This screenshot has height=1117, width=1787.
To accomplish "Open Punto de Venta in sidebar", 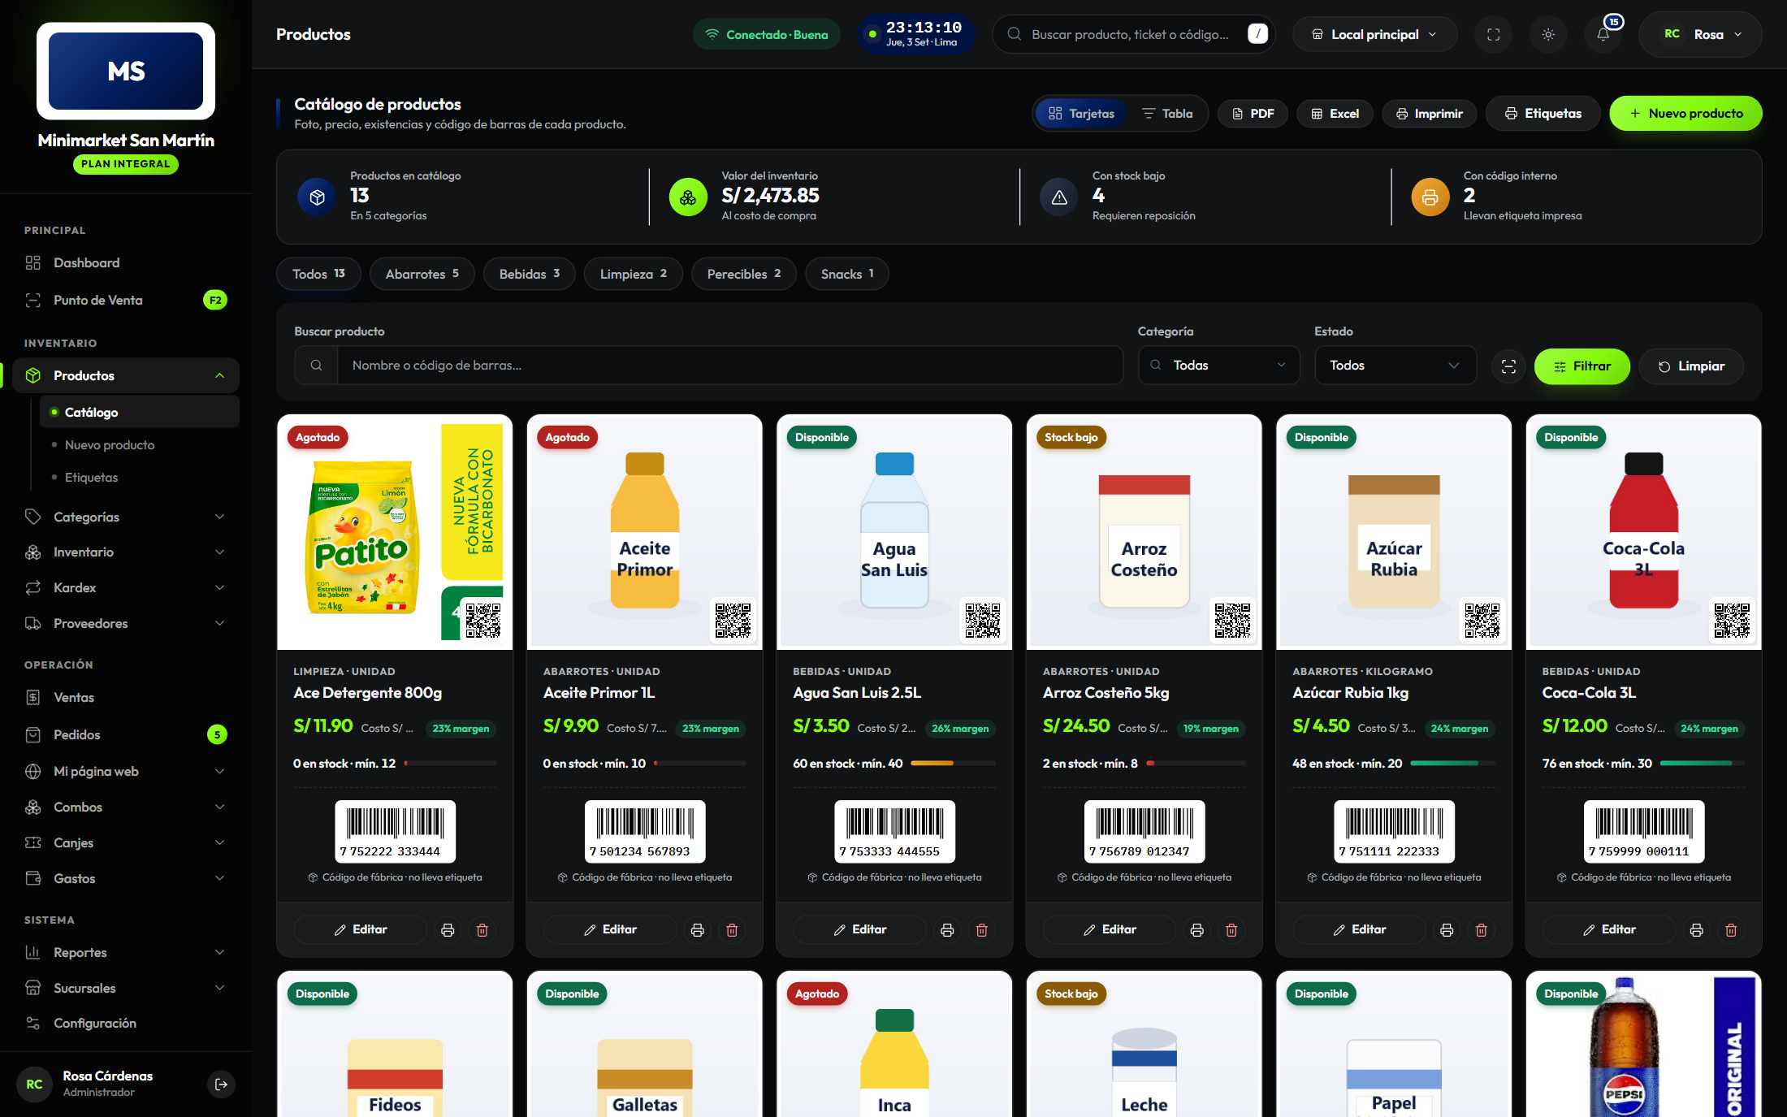I will coord(126,300).
